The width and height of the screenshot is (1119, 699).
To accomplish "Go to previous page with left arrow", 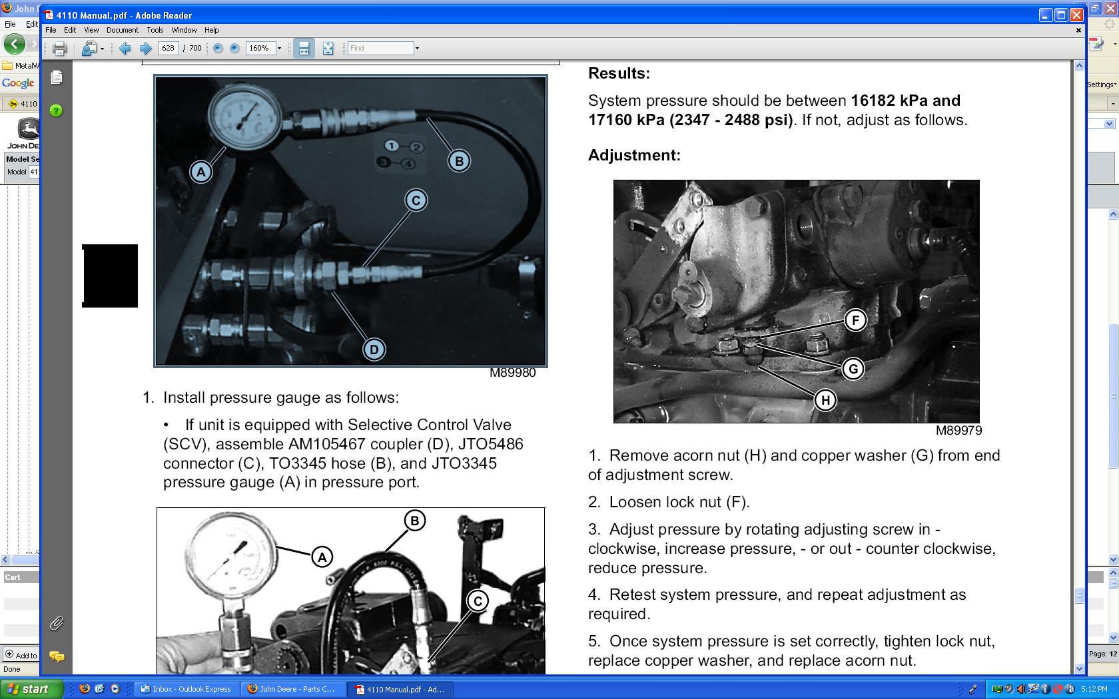I will click(125, 49).
